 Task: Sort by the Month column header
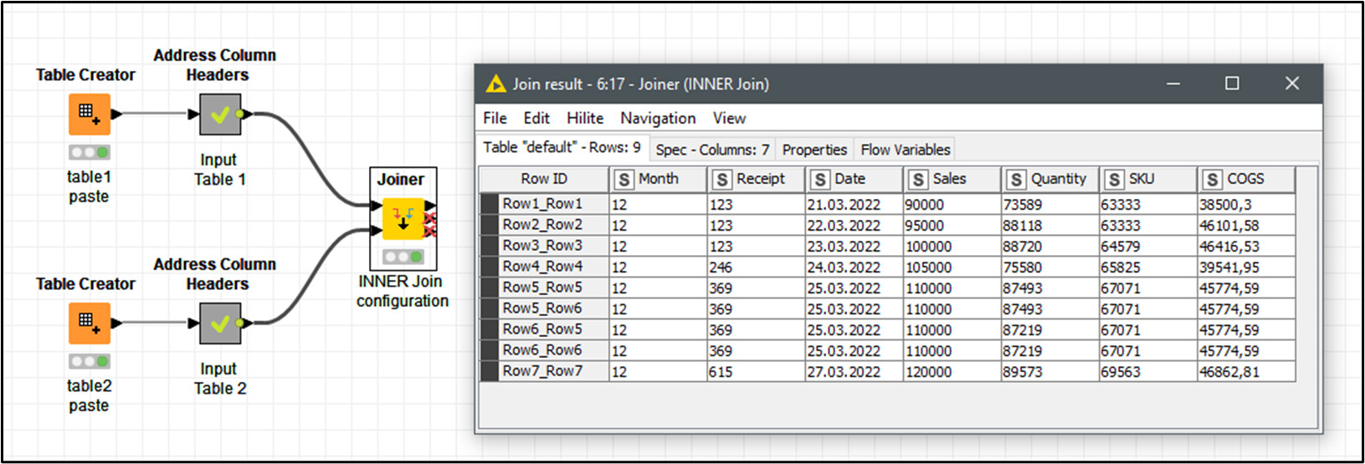coord(658,179)
